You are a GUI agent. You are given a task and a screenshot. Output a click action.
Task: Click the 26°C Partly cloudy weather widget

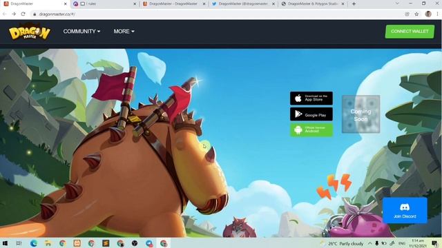[x=343, y=243]
